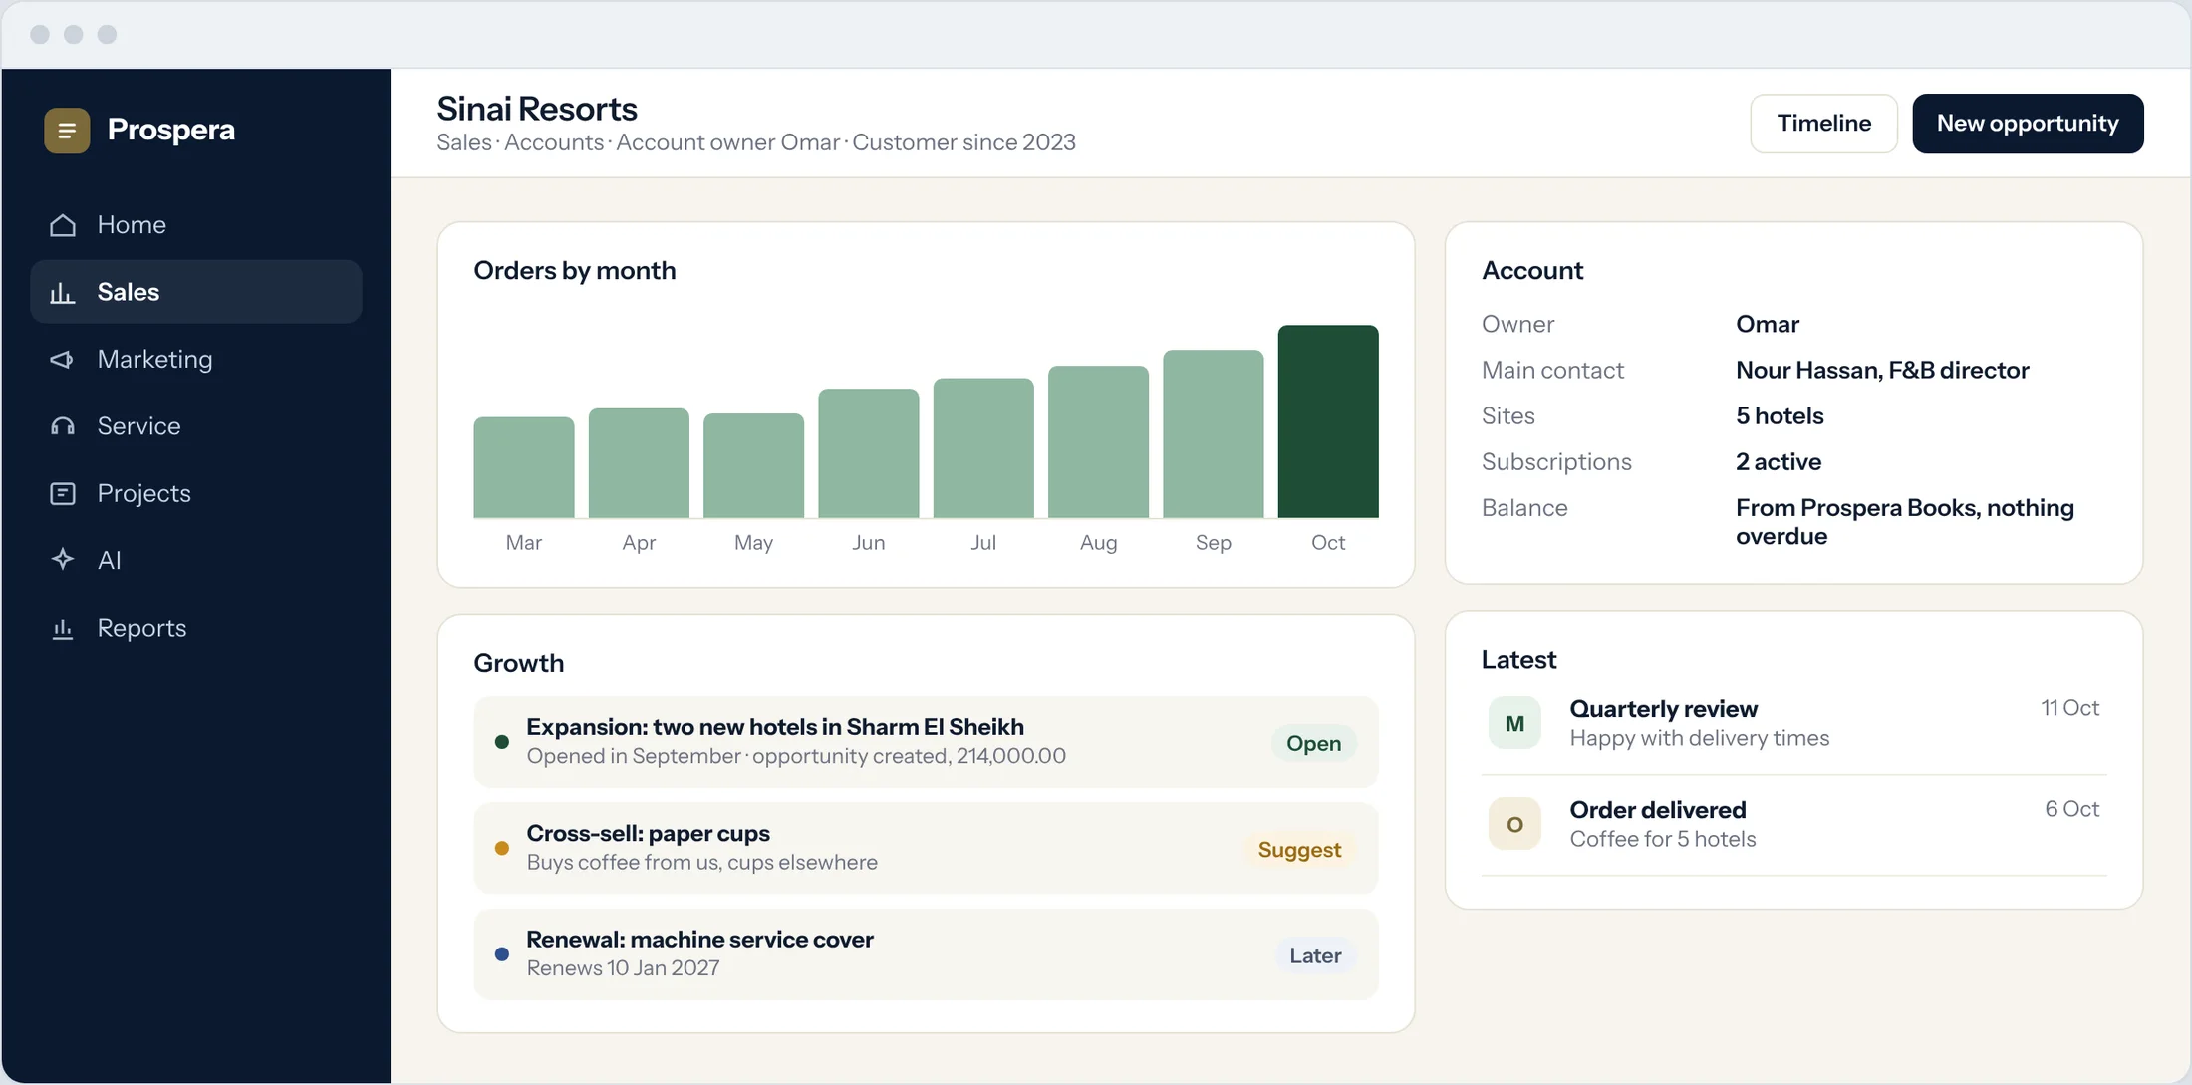Go to the Marketing section
The height and width of the screenshot is (1085, 2192).
click(196, 359)
